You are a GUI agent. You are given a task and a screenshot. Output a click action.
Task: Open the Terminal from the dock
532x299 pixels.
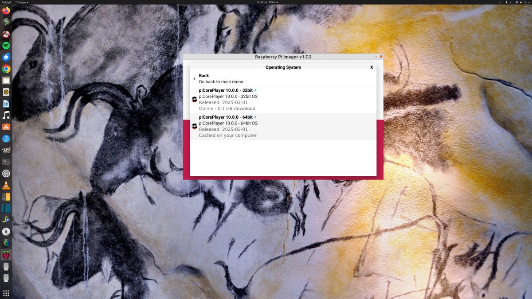[6, 162]
